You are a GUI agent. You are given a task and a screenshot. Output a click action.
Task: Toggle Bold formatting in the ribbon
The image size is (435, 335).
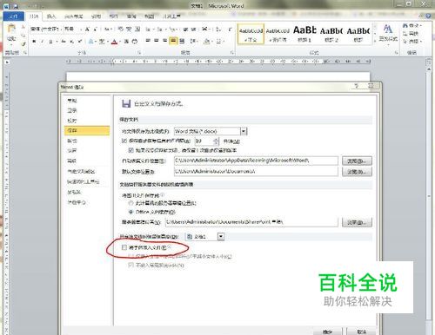(x=34, y=42)
